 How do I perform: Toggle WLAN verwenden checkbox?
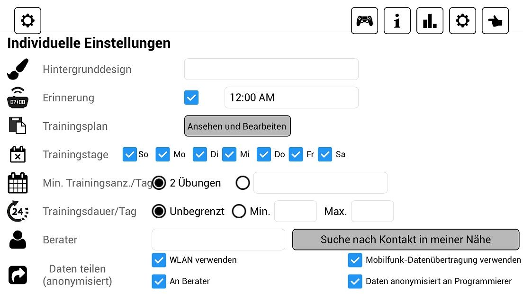pyautogui.click(x=159, y=260)
